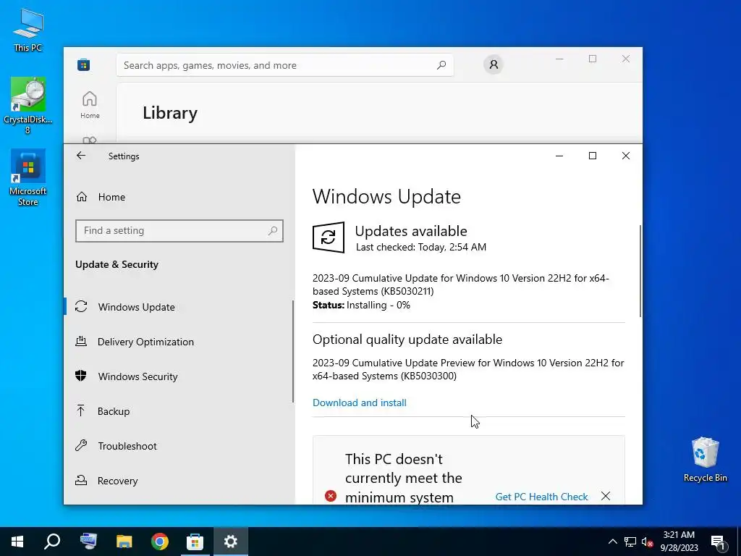Open Action Center notifications icon
The width and height of the screenshot is (741, 556).
pos(718,542)
